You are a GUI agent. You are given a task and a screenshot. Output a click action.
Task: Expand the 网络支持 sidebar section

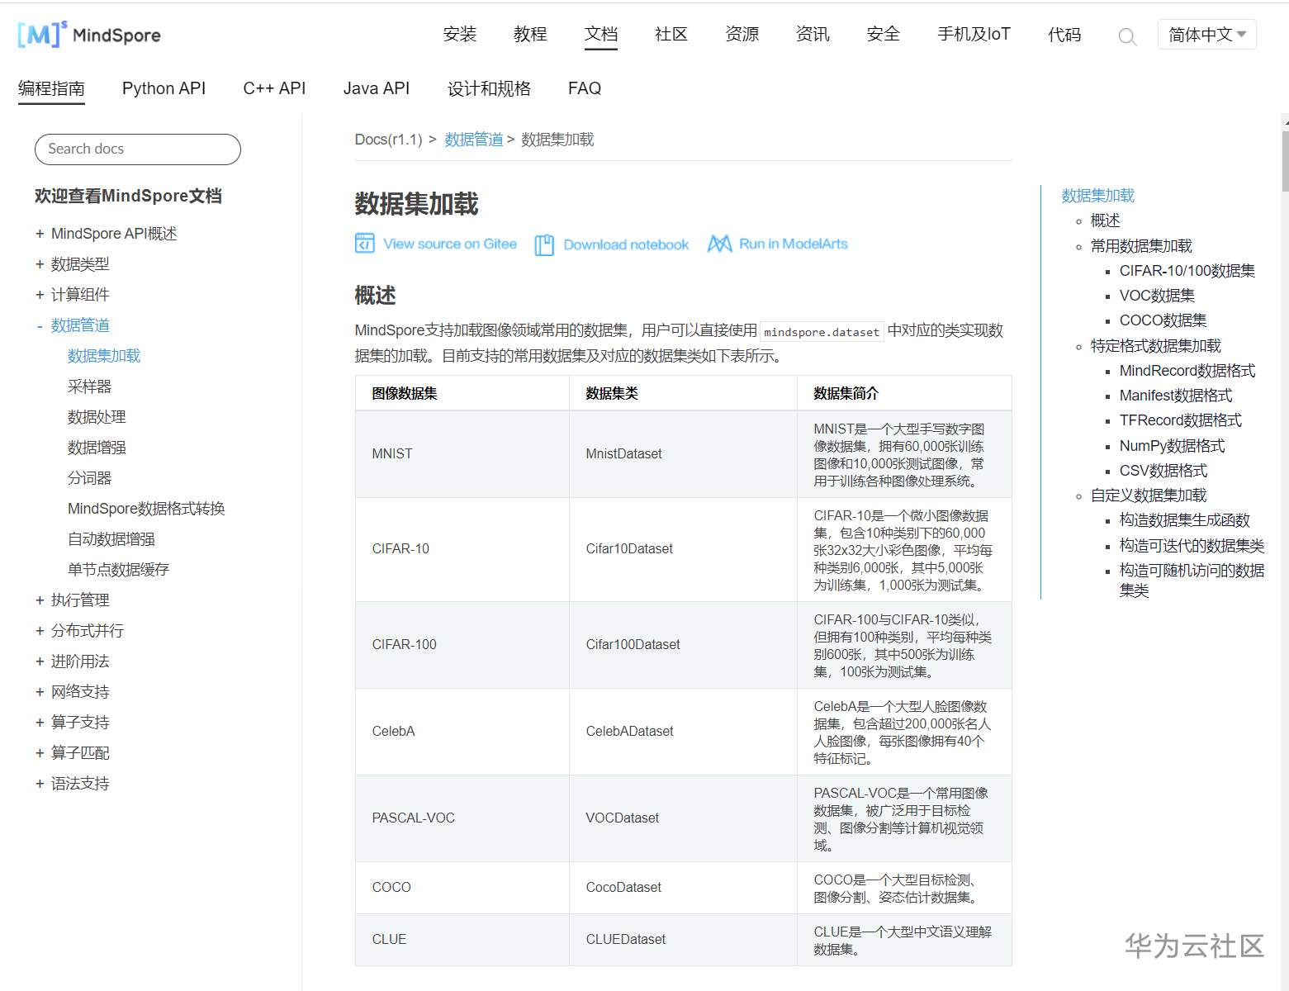pos(40,692)
